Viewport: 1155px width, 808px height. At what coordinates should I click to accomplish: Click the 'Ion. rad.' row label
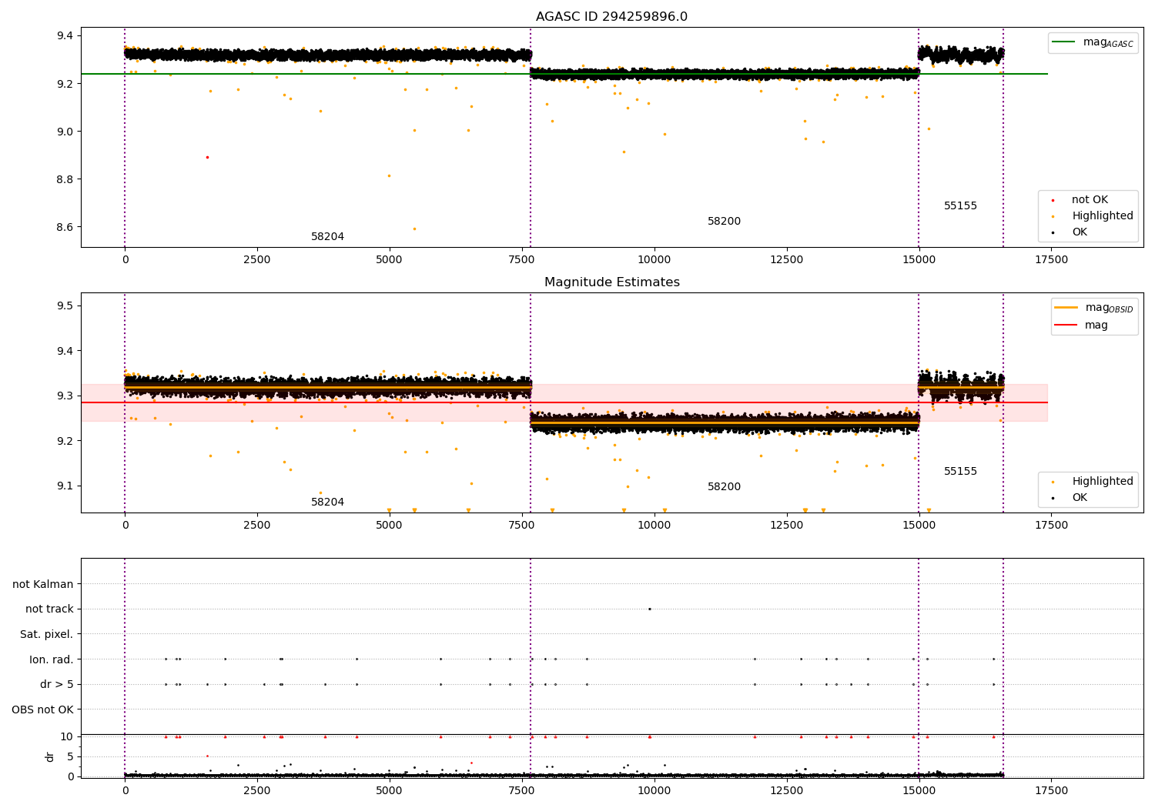(52, 659)
